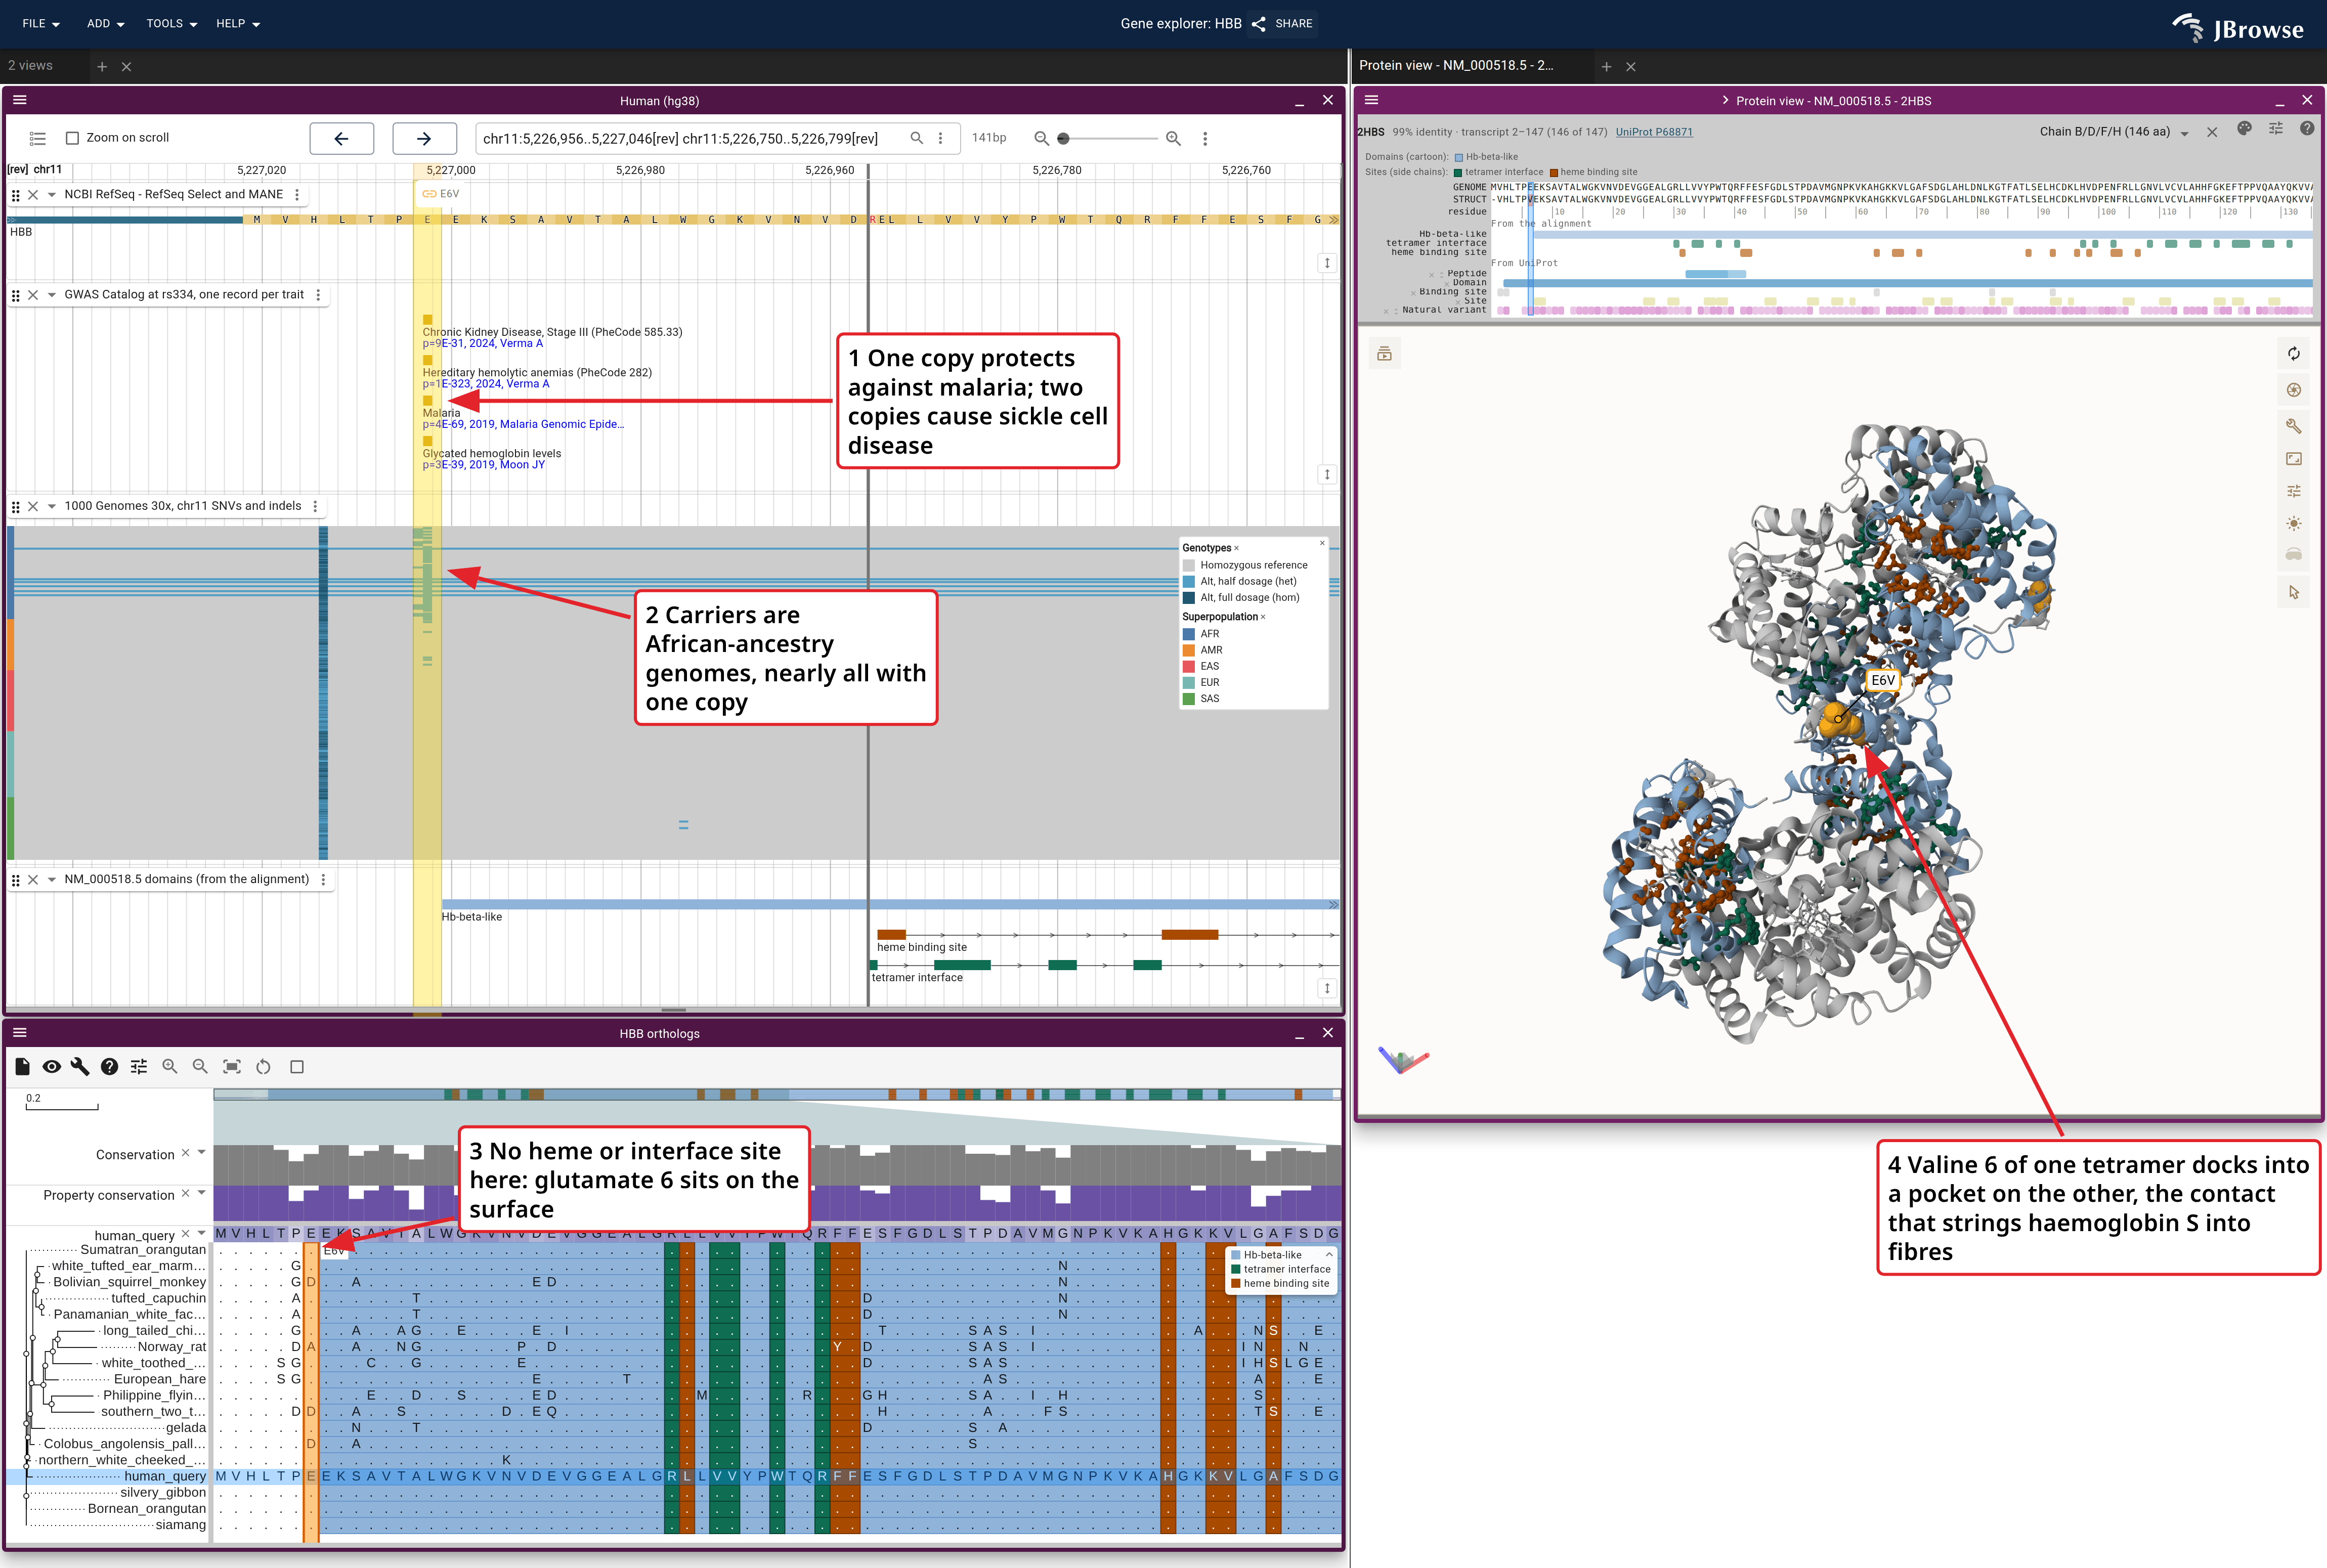2327x1568 pixels.
Task: Enable the Zoom on scroll checkbox
Action: coord(72,138)
